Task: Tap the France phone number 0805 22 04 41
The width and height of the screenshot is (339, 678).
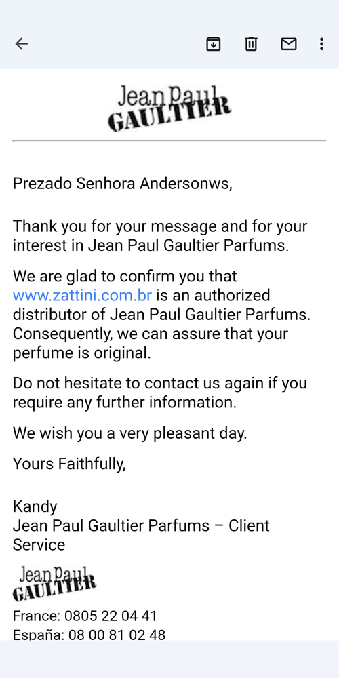Action: click(x=111, y=616)
